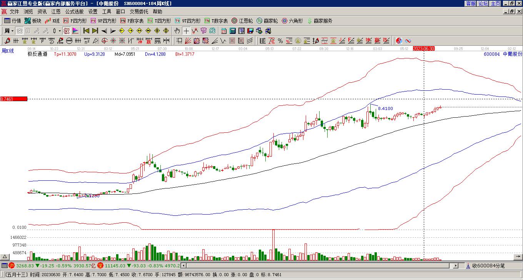Click the calculator icon in toolbar
The width and height of the screenshot is (523, 280).
pos(233,31)
